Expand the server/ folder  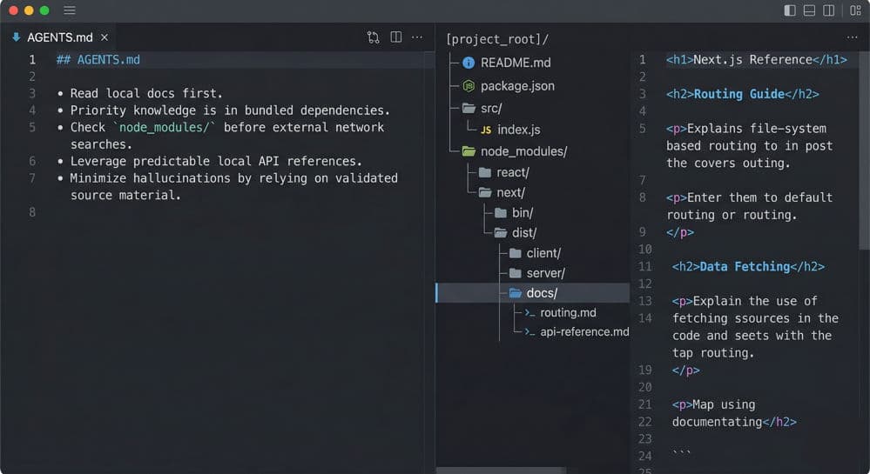pos(545,273)
